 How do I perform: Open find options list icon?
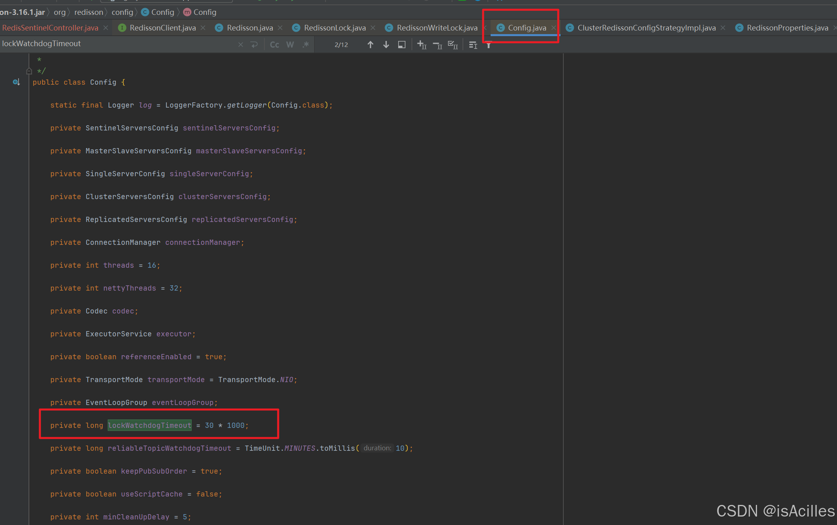[473, 45]
